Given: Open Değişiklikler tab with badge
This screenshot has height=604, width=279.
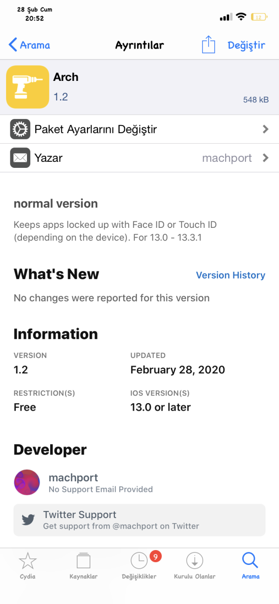Looking at the screenshot, I should 139,565.
